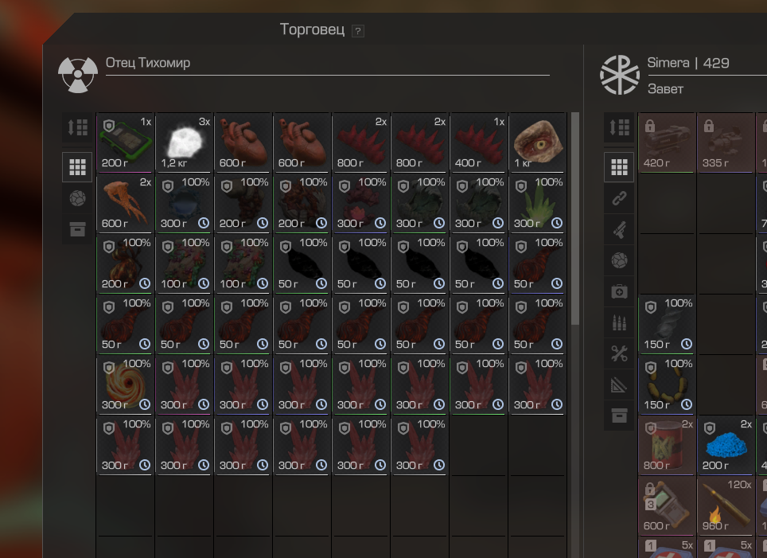Select the white glowing 1,2 кг item
Image resolution: width=767 pixels, height=558 pixels.
(x=185, y=143)
